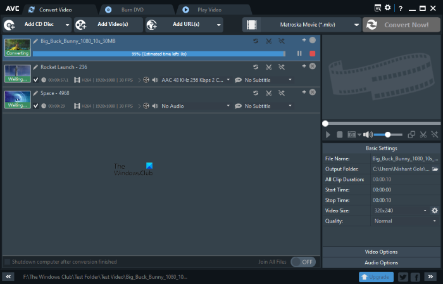
Task: Pause the Big_Buck_Bunny conversion
Action: 299,53
